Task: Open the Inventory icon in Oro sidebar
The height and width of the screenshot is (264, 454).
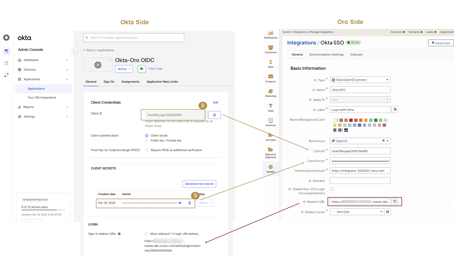Action: pos(270,122)
